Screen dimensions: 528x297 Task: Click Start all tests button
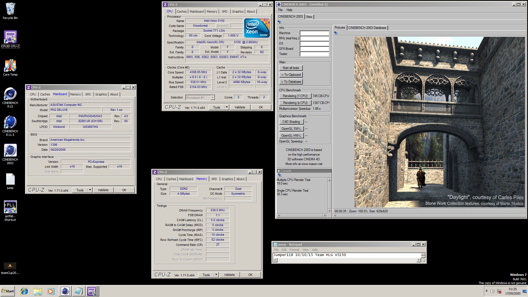tap(291, 68)
